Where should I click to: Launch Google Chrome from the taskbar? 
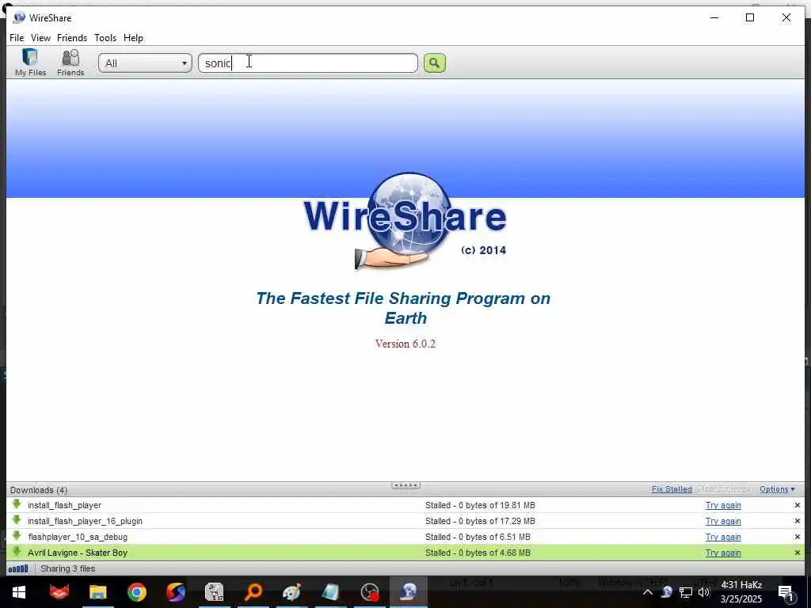click(137, 592)
